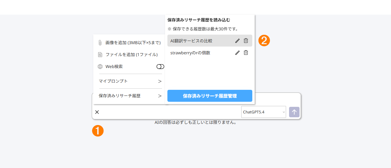Select ファイルを追加 (1ファイル)
This screenshot has width=391, height=168.
132,55
